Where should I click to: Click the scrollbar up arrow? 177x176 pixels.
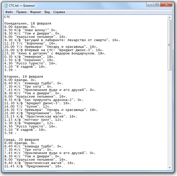point(170,17)
